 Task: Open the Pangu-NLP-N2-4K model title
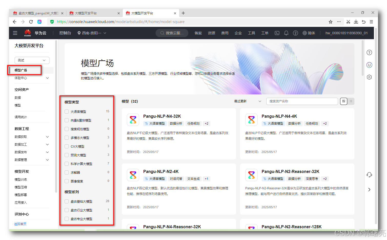(x=161, y=172)
